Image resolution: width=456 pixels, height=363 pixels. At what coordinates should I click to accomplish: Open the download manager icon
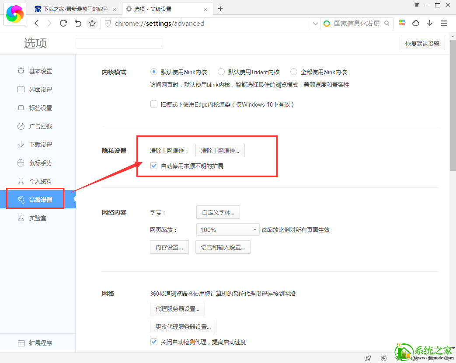point(430,23)
